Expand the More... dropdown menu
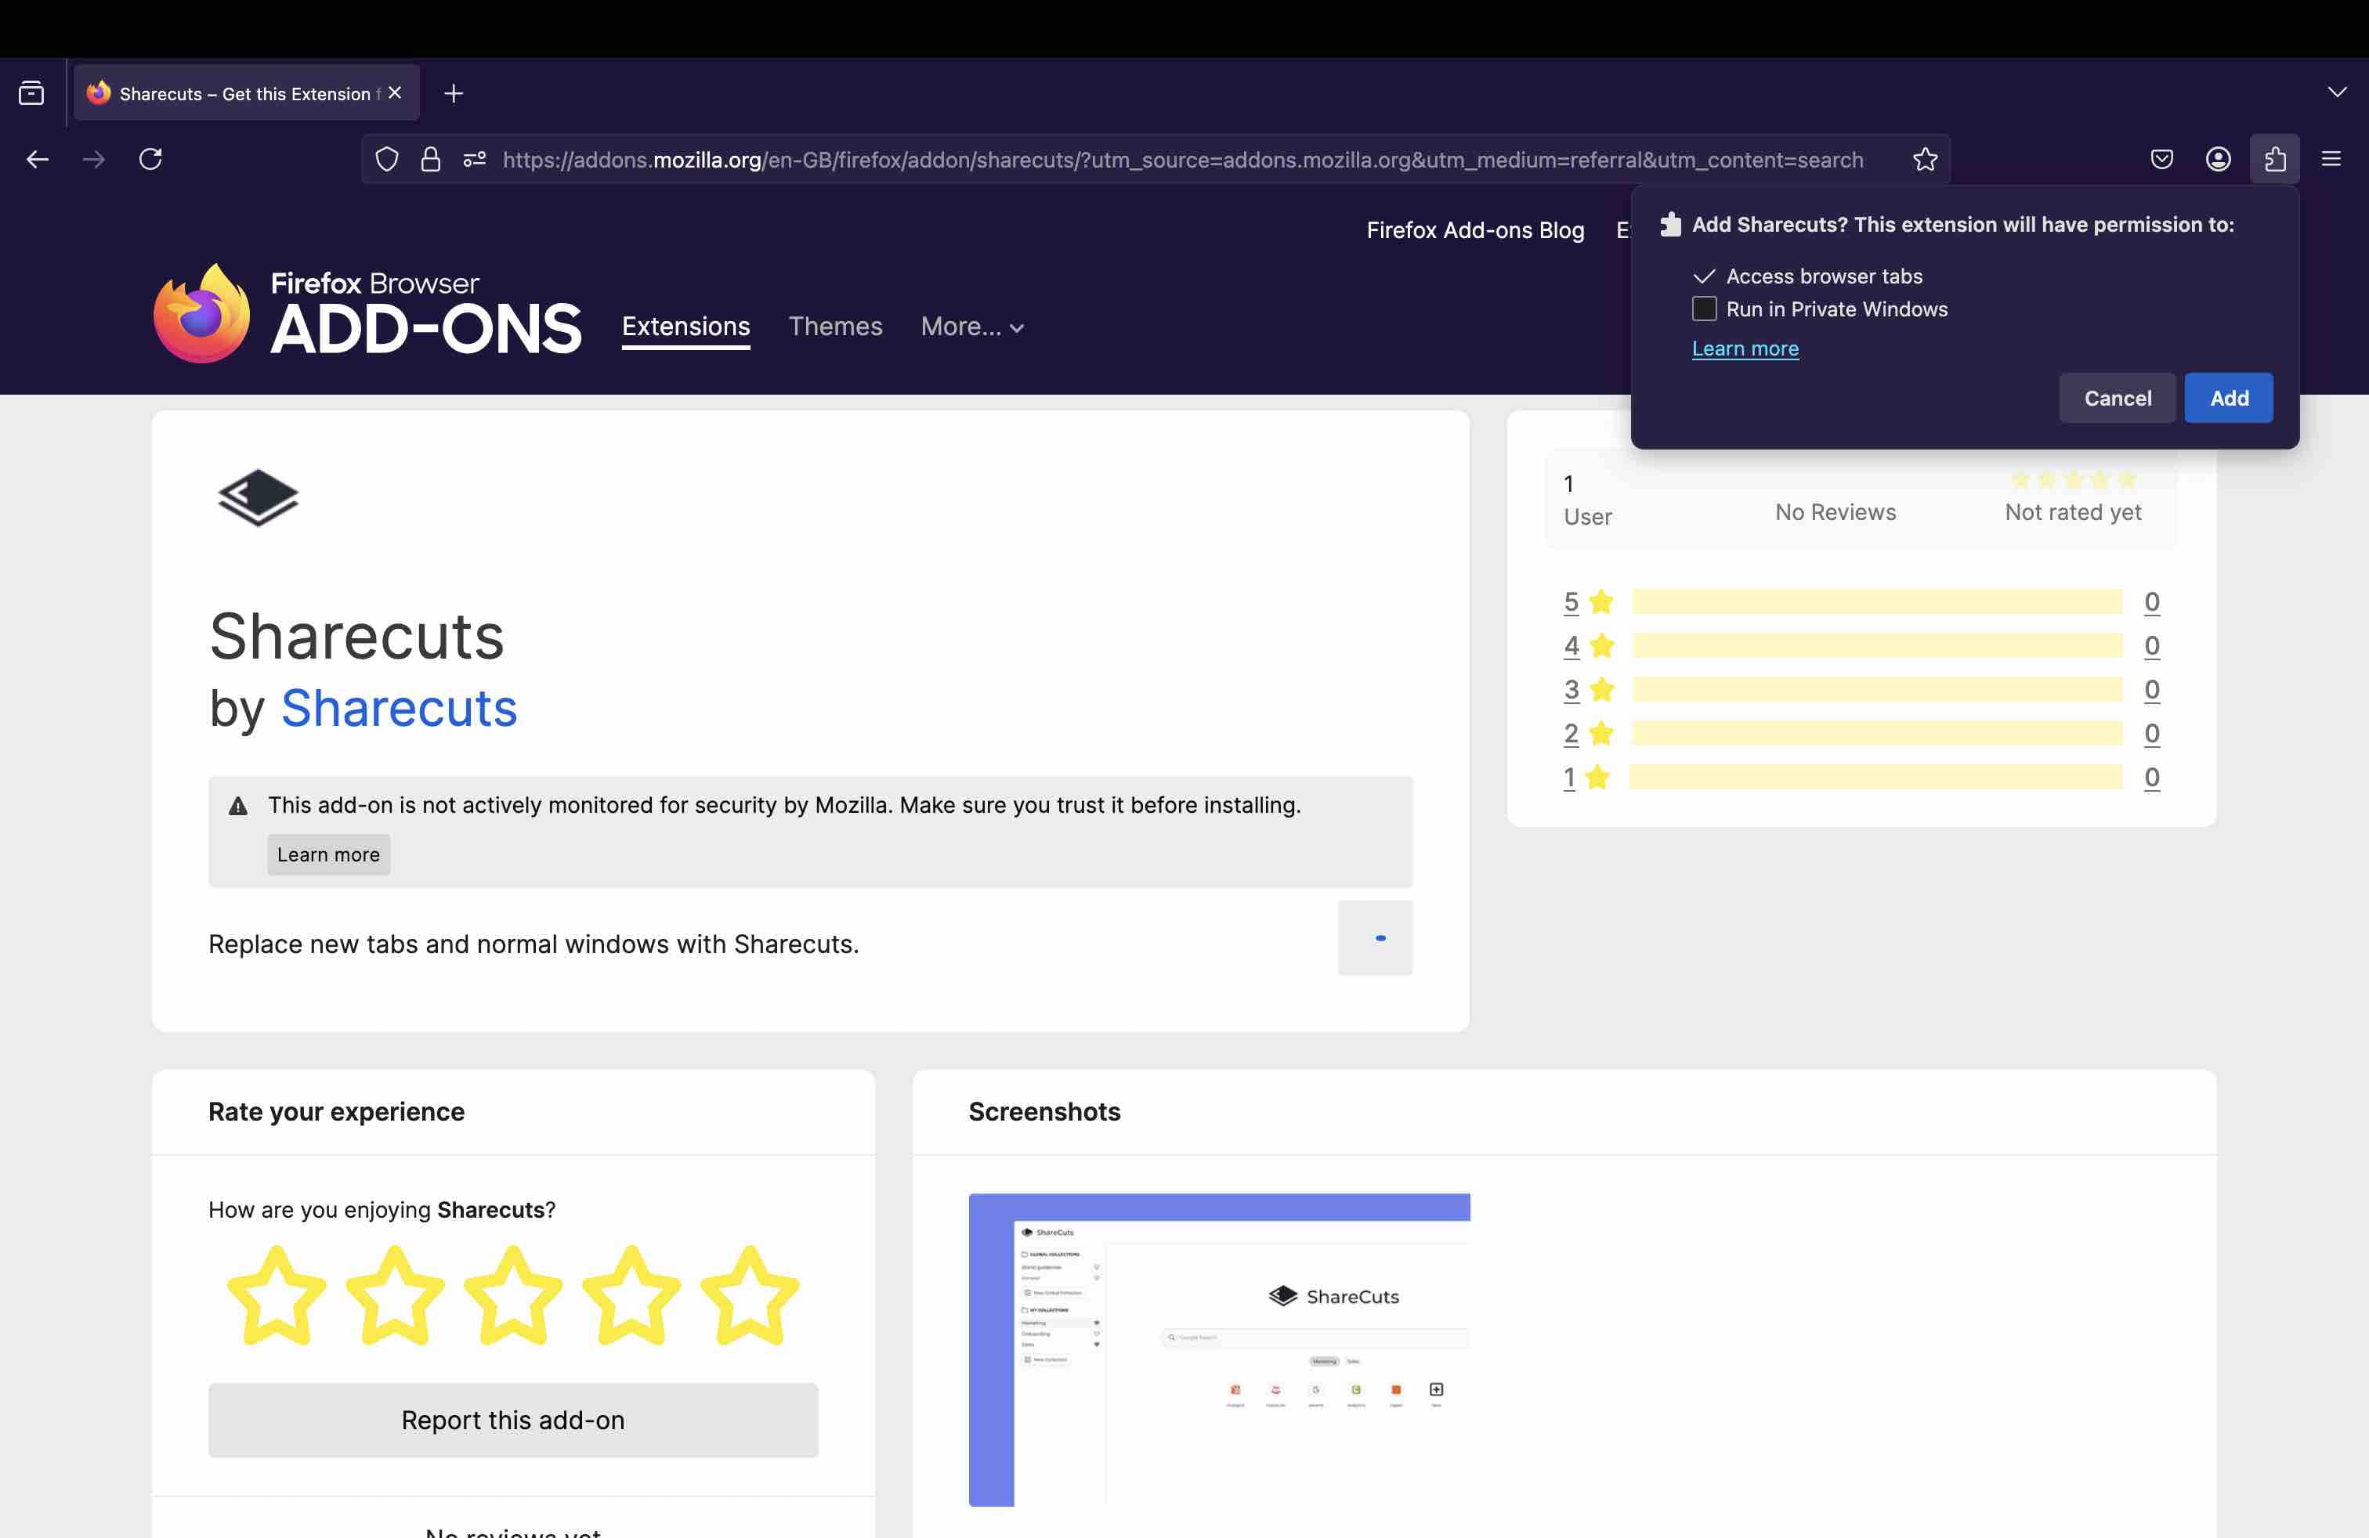This screenshot has height=1538, width=2369. point(971,327)
